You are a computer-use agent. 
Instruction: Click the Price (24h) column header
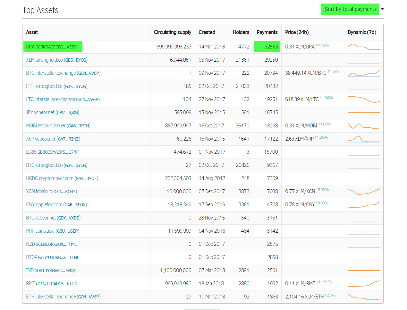pyautogui.click(x=297, y=32)
